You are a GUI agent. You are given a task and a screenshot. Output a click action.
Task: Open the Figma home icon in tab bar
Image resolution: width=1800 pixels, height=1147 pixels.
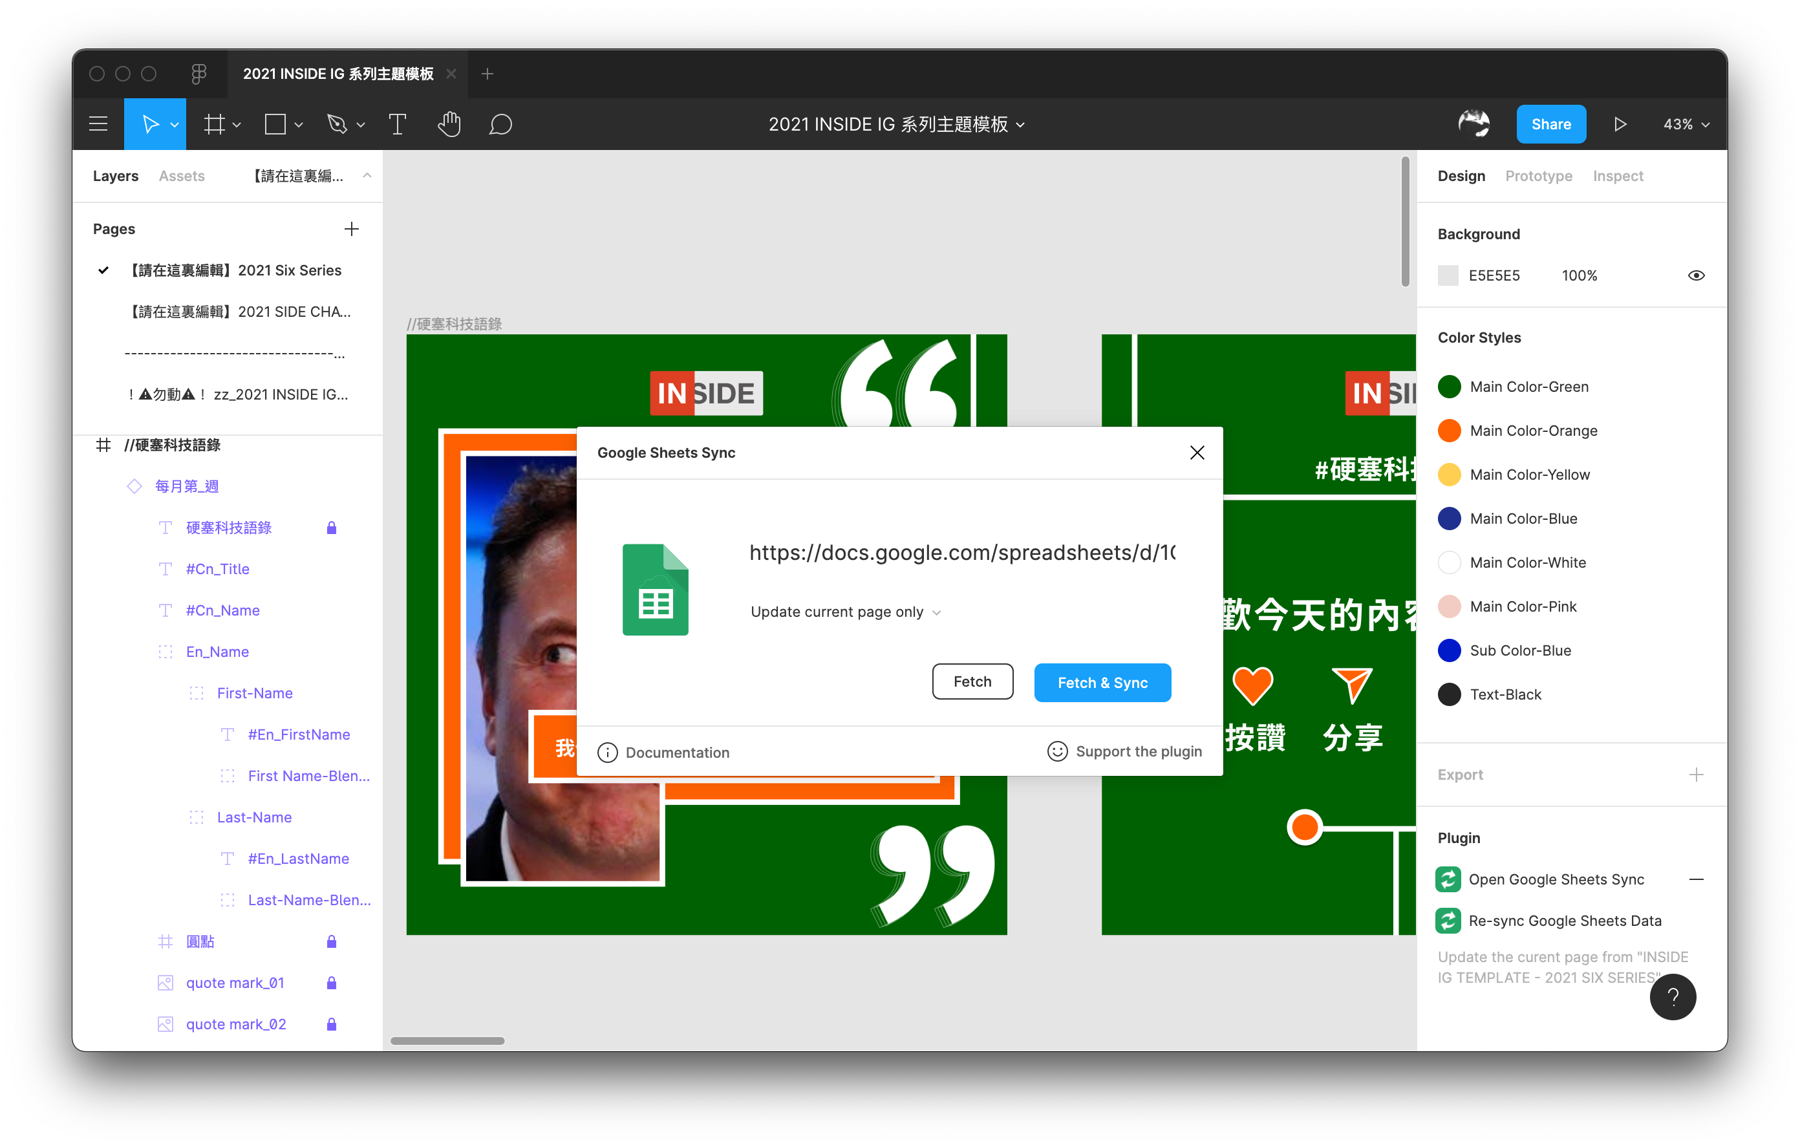tap(198, 73)
